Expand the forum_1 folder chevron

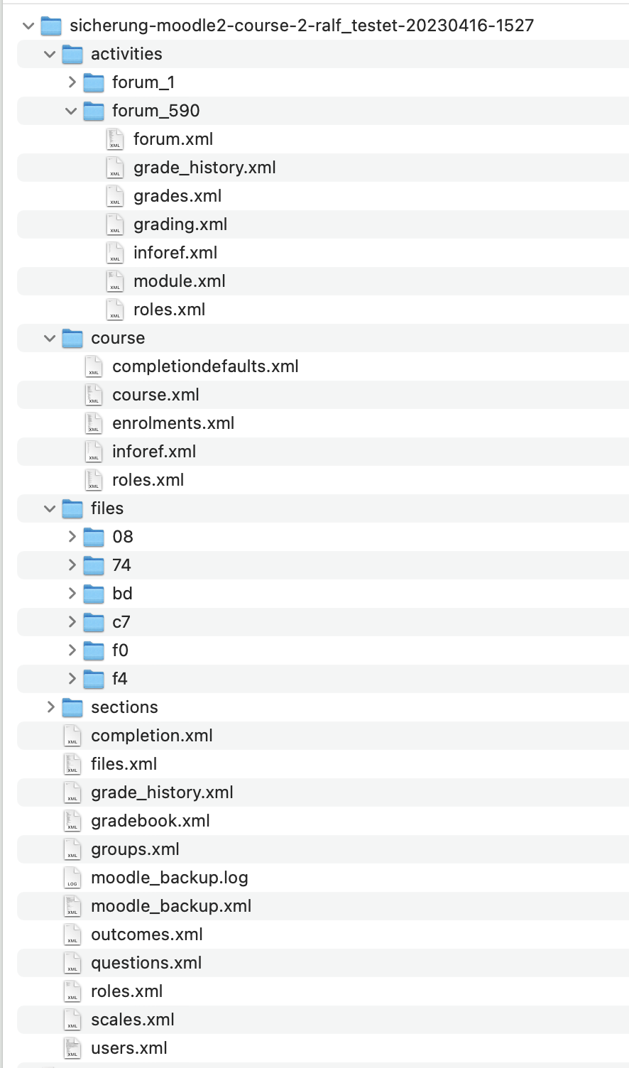point(72,82)
